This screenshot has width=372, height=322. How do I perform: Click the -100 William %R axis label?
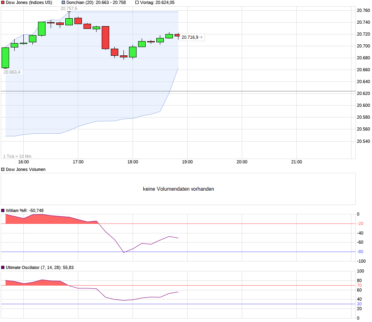(362, 261)
